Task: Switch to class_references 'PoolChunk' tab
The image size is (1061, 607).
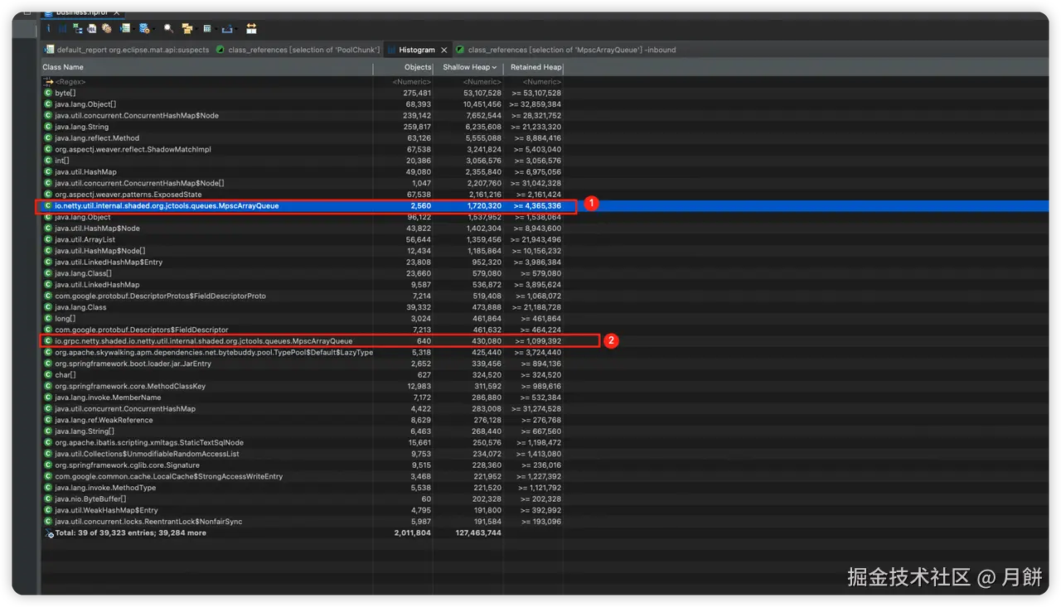Action: tap(298, 50)
